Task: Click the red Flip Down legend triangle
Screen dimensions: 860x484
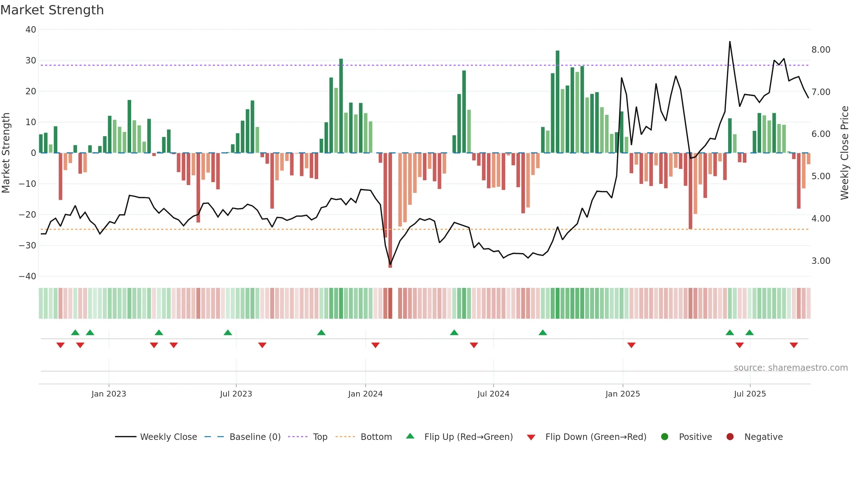Action: (531, 437)
